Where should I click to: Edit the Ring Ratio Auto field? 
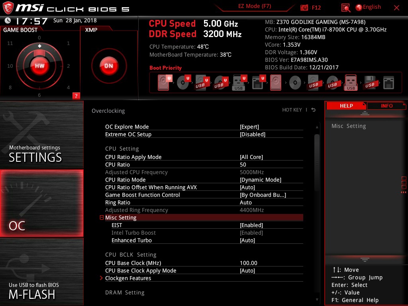pyautogui.click(x=245, y=202)
